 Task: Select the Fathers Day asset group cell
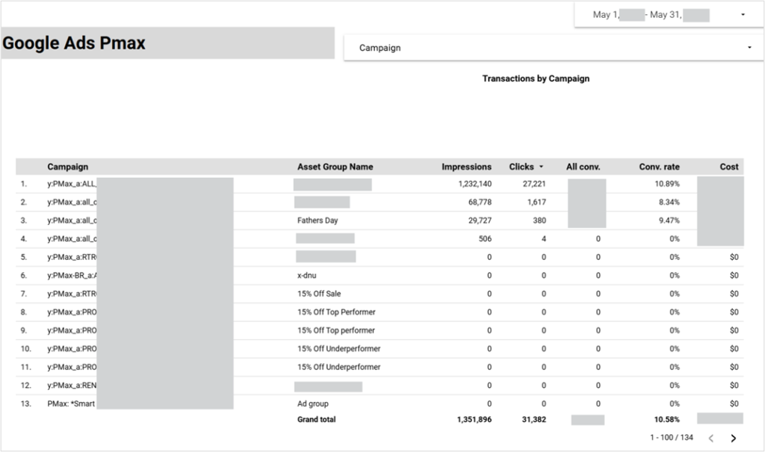point(318,220)
